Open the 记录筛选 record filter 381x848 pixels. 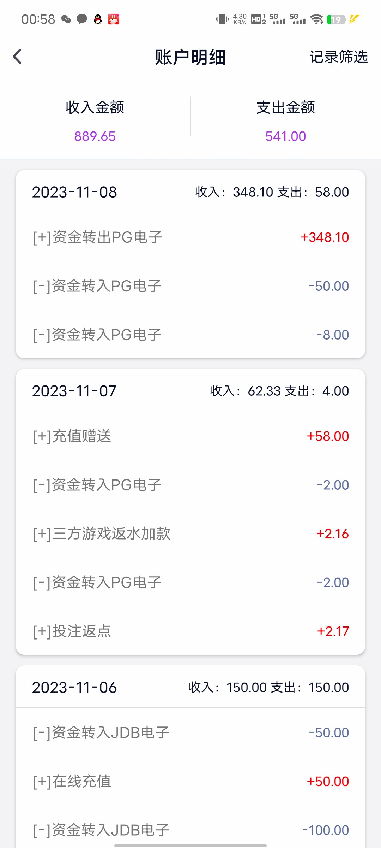(x=338, y=57)
